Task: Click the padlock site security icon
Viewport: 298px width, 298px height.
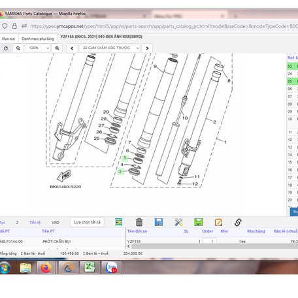Action: pos(14,26)
